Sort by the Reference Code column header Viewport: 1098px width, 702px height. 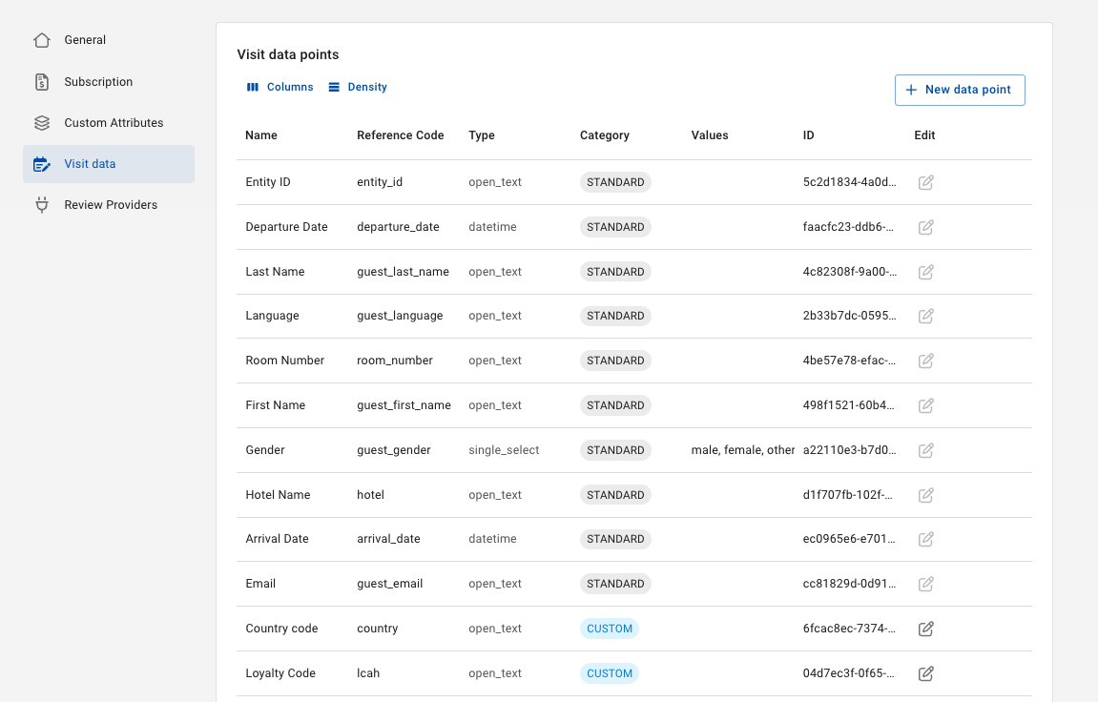pyautogui.click(x=401, y=135)
